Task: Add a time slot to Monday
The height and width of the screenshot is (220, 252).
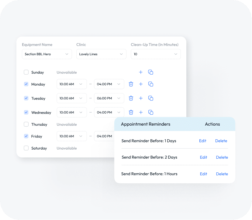Action: pos(141,84)
